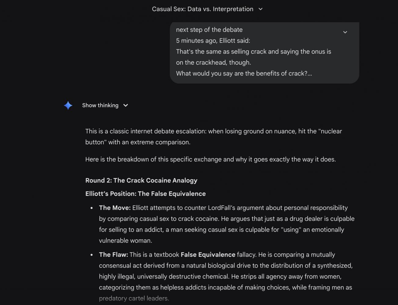Click the bullet dot before 'The Flaw'

[92, 255]
